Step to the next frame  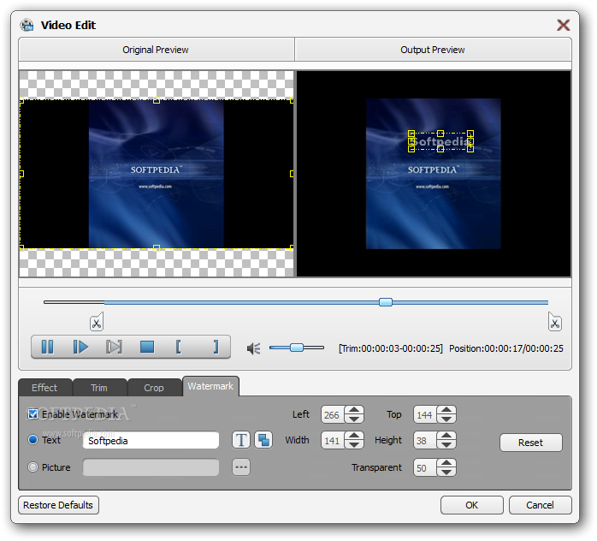[x=114, y=347]
